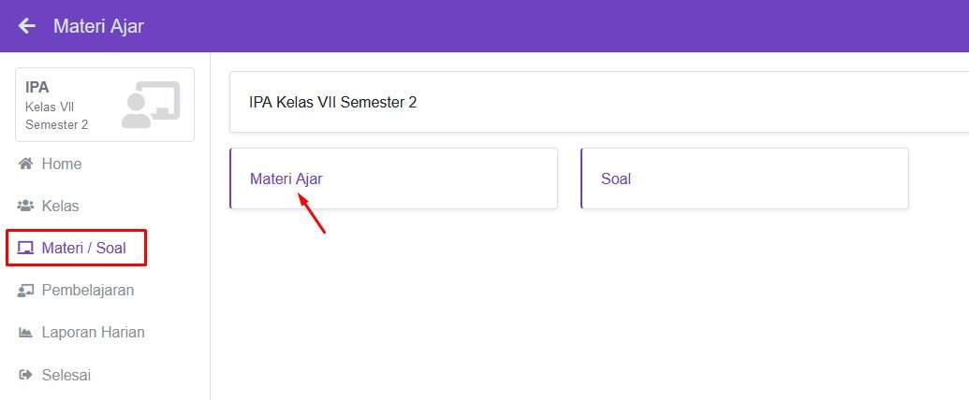This screenshot has width=969, height=400.
Task: Click the Laporan Harian chart icon
Action: (26, 333)
